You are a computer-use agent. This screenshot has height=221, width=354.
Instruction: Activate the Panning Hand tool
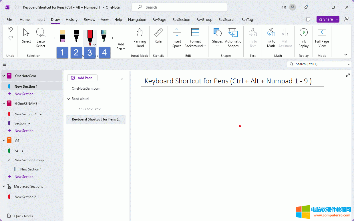point(140,38)
